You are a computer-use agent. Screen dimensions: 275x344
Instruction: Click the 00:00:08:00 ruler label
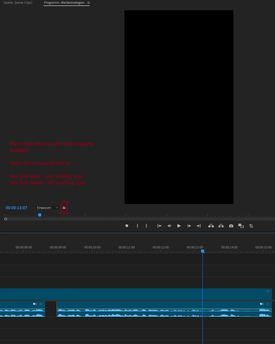24,247
